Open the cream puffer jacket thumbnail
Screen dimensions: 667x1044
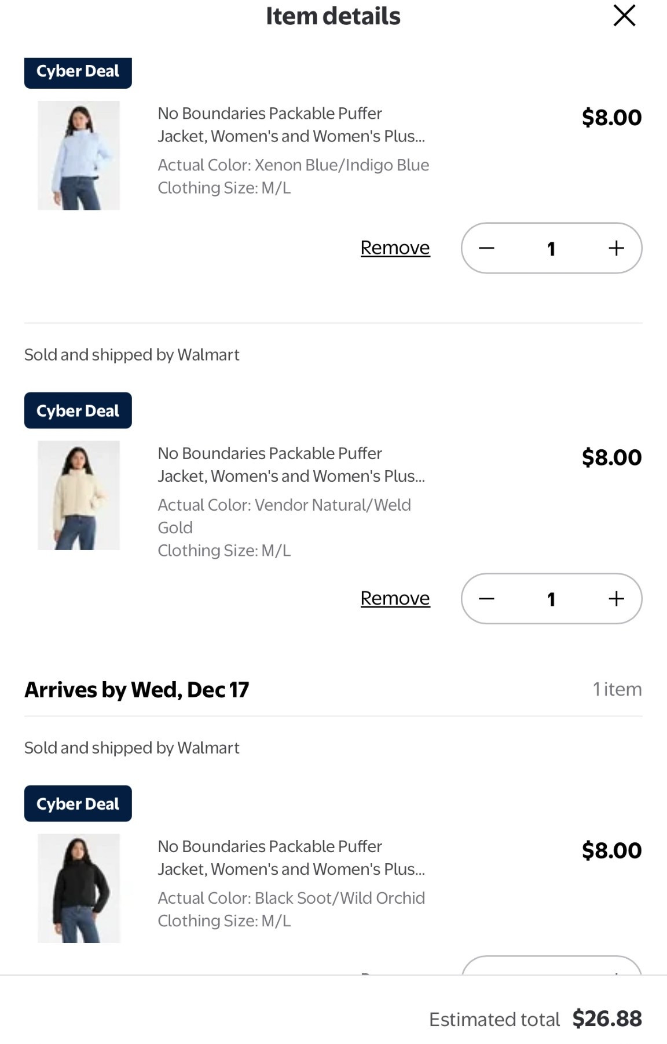tap(79, 495)
